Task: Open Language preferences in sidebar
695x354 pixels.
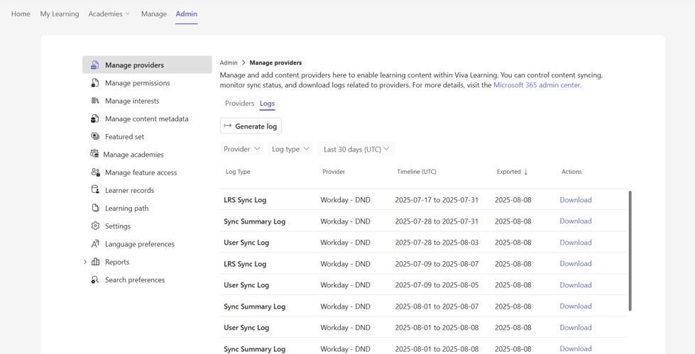Action: [x=147, y=243]
